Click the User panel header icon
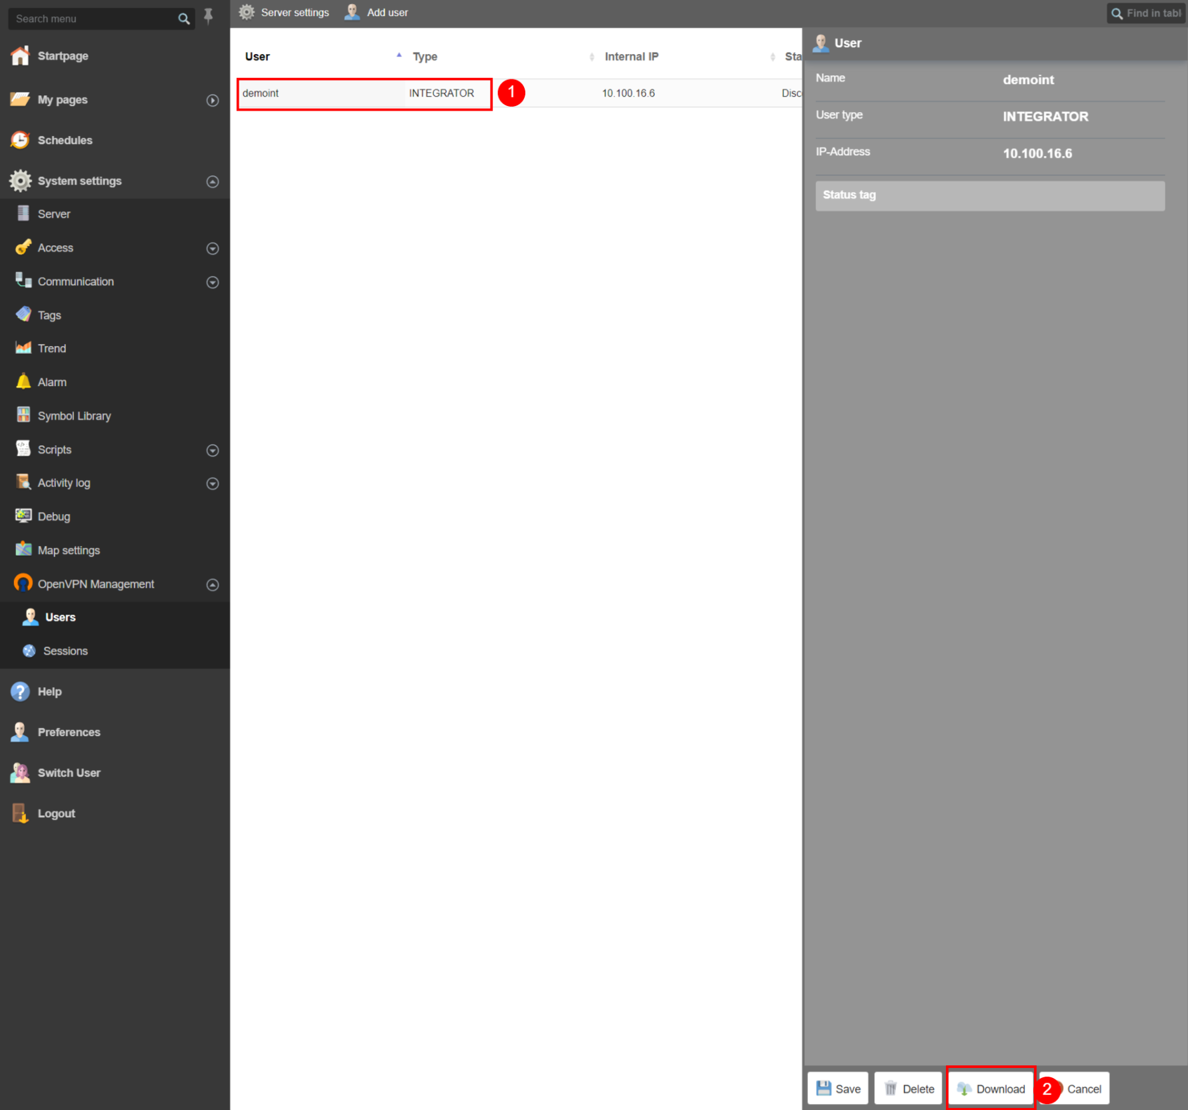This screenshot has height=1110, width=1188. (821, 43)
